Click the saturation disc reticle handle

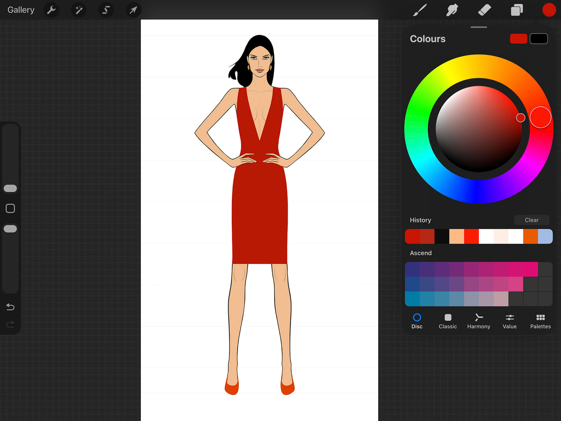(521, 118)
